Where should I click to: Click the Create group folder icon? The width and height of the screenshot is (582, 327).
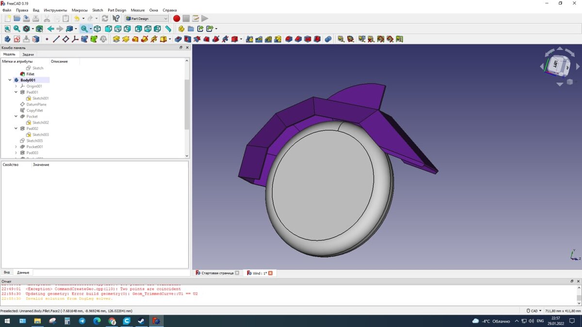pyautogui.click(x=191, y=29)
